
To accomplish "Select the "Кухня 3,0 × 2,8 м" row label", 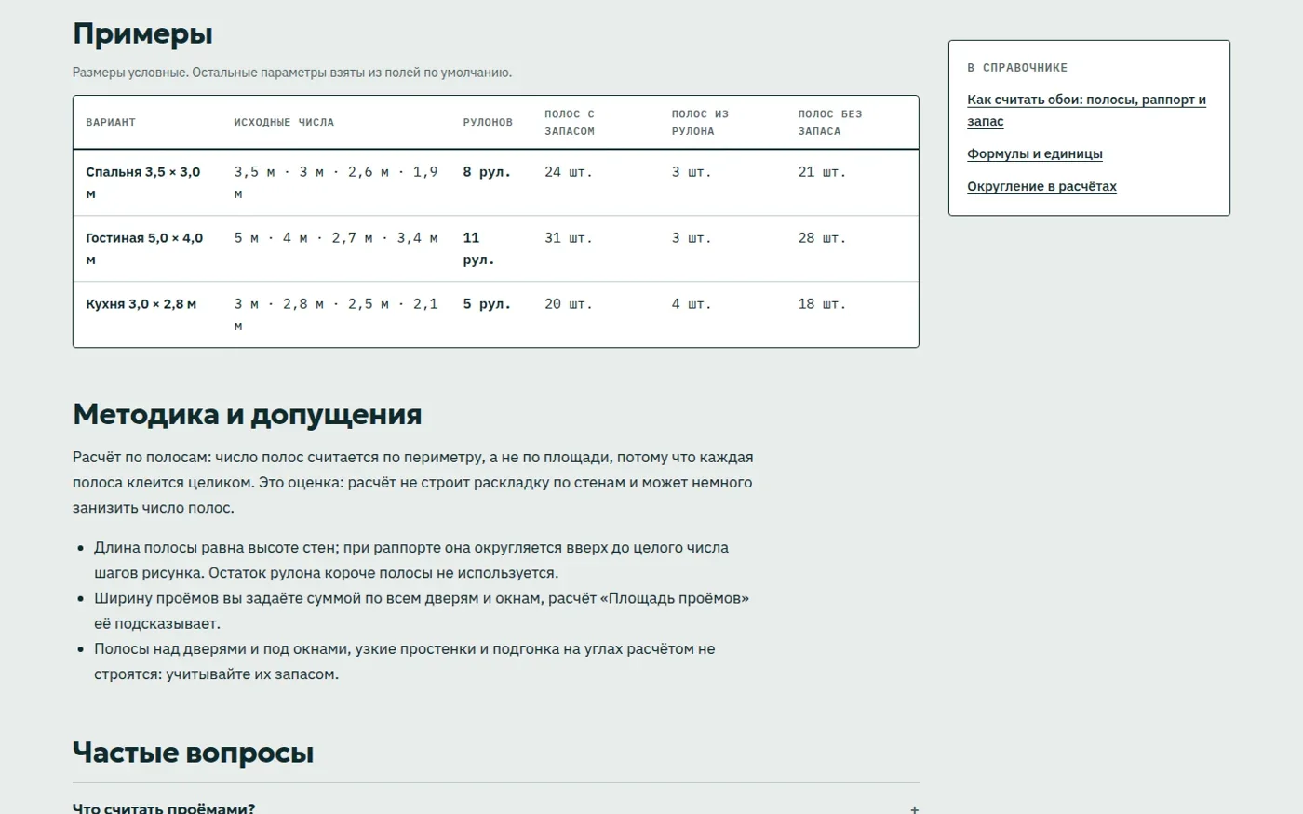I will (141, 304).
